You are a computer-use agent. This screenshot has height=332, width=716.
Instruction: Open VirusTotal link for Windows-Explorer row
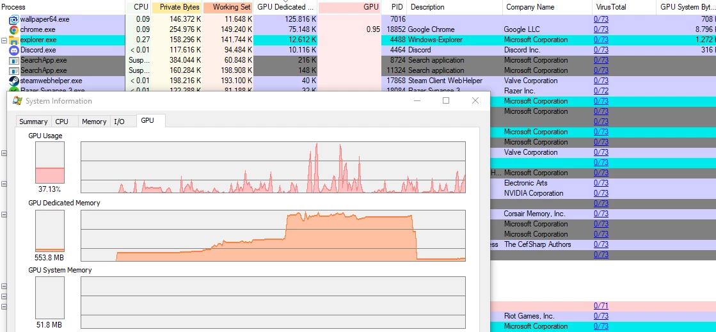(x=601, y=40)
